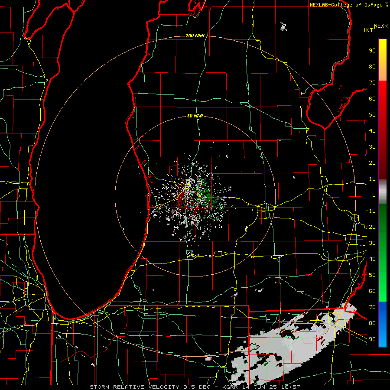
Task: Click the 50 NMI range ring label
Action: tap(195, 116)
